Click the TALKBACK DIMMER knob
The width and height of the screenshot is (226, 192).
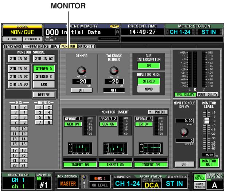tap(114, 71)
